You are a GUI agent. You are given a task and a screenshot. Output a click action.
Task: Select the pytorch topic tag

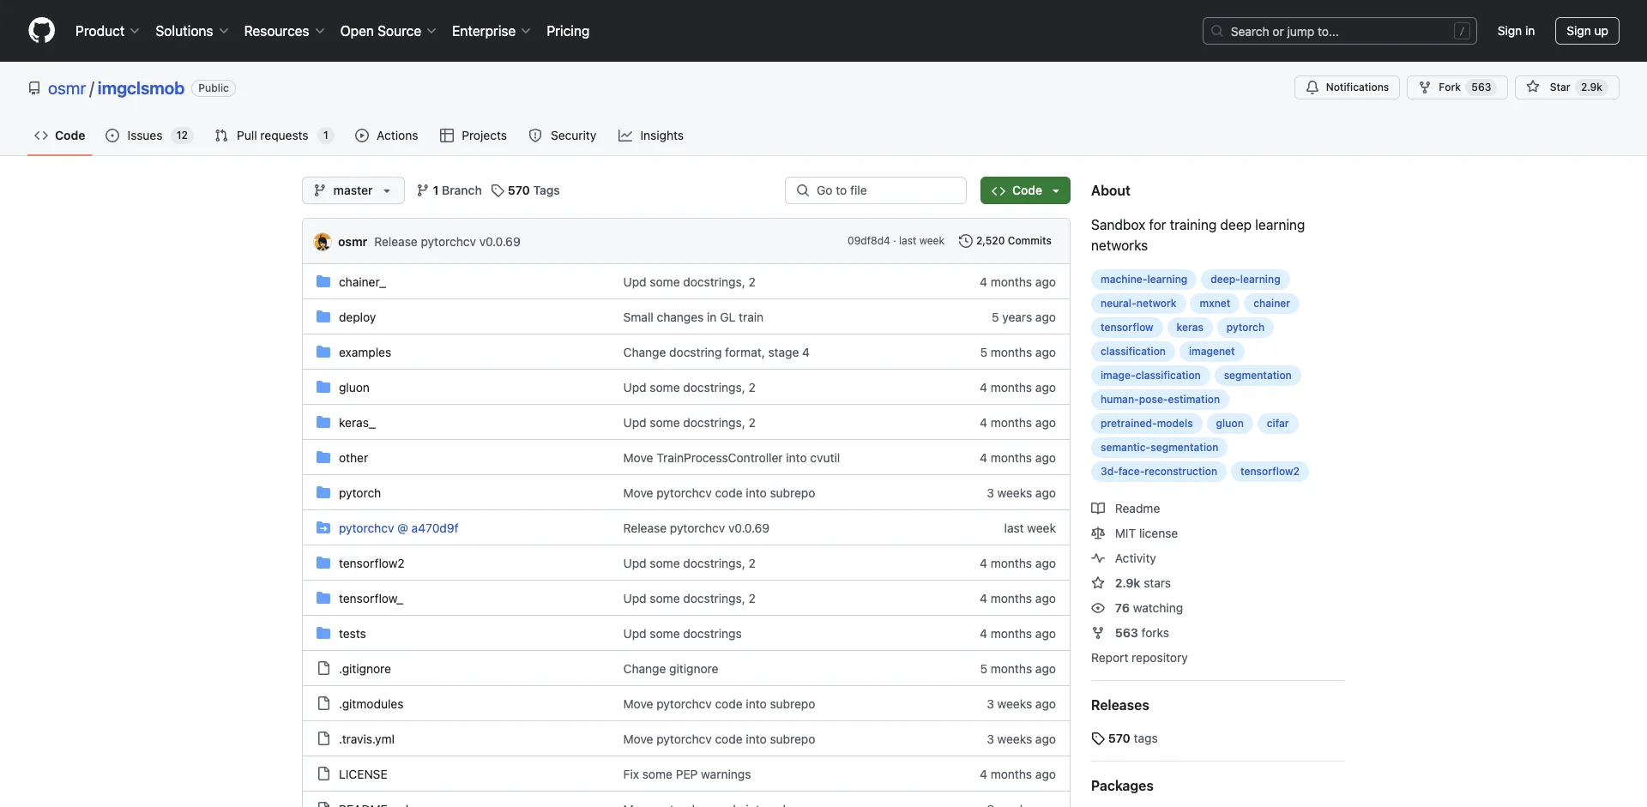coord(1246,328)
